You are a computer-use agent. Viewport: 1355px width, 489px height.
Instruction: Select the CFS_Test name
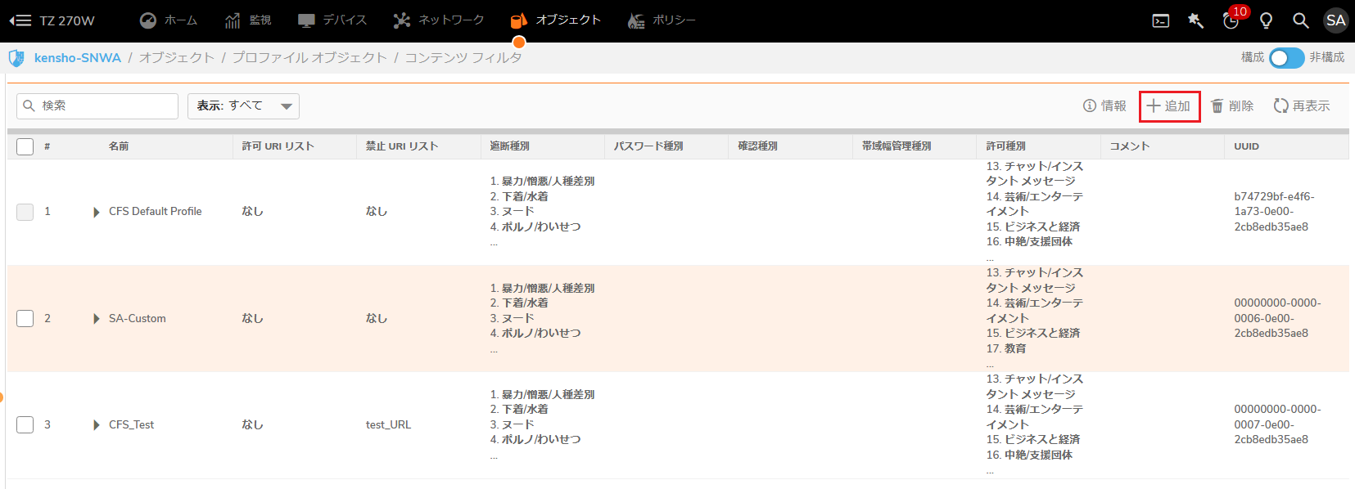132,424
